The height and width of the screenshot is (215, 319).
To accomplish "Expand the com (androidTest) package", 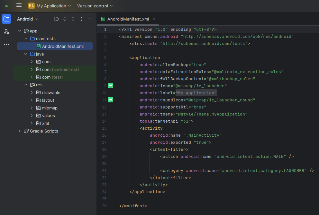I will click(32, 69).
